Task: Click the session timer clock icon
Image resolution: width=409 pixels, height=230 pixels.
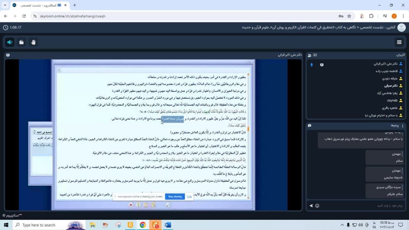Action: (5, 27)
